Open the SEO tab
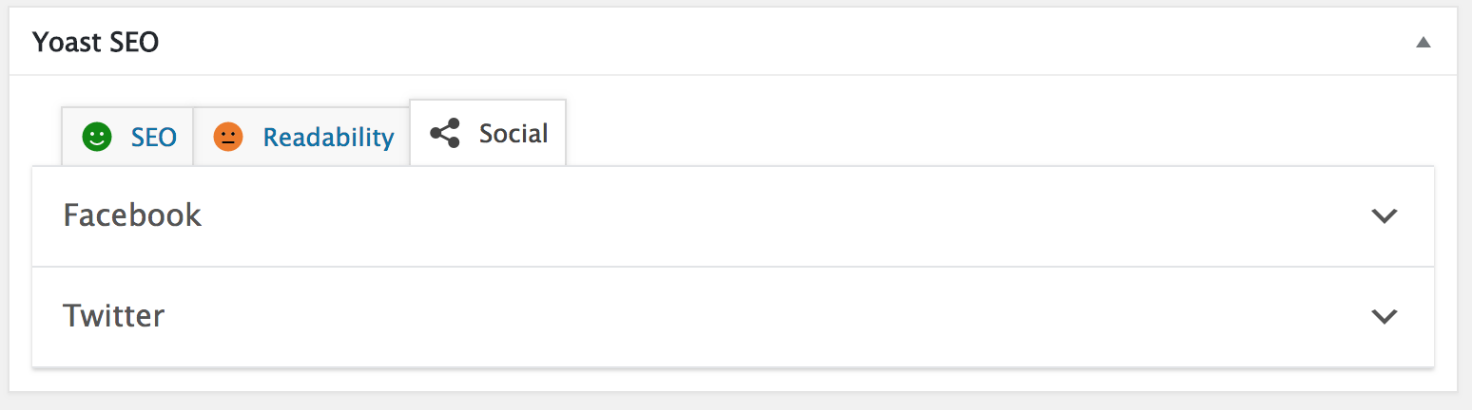Image resolution: width=1472 pixels, height=410 pixels. 127,137
